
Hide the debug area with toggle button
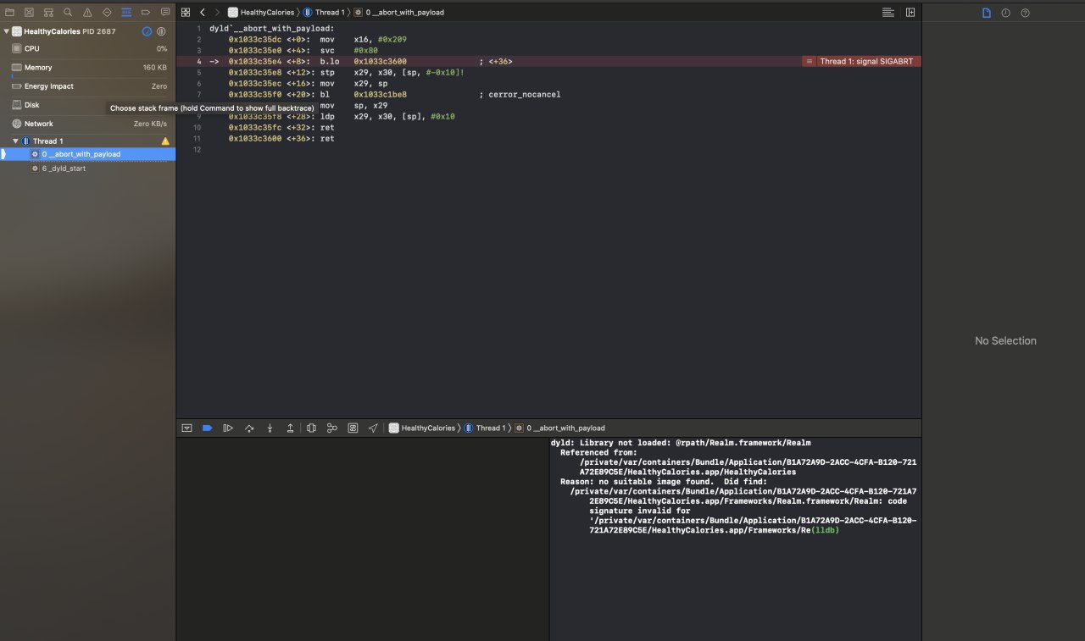click(x=186, y=428)
